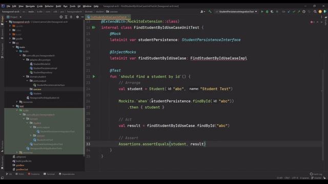The image size is (328, 184).
Task: Select the Student file under domain.student
Action: click(37, 94)
